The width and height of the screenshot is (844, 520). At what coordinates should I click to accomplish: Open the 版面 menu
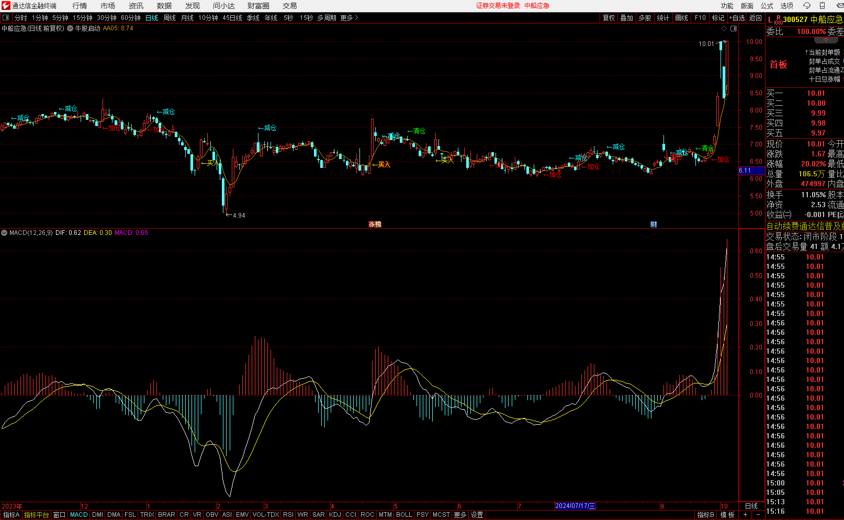pyautogui.click(x=747, y=6)
